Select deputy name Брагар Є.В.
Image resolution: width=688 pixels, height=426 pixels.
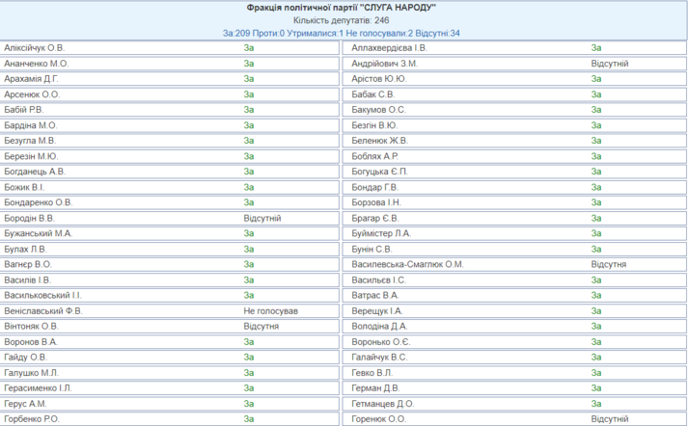pyautogui.click(x=375, y=219)
